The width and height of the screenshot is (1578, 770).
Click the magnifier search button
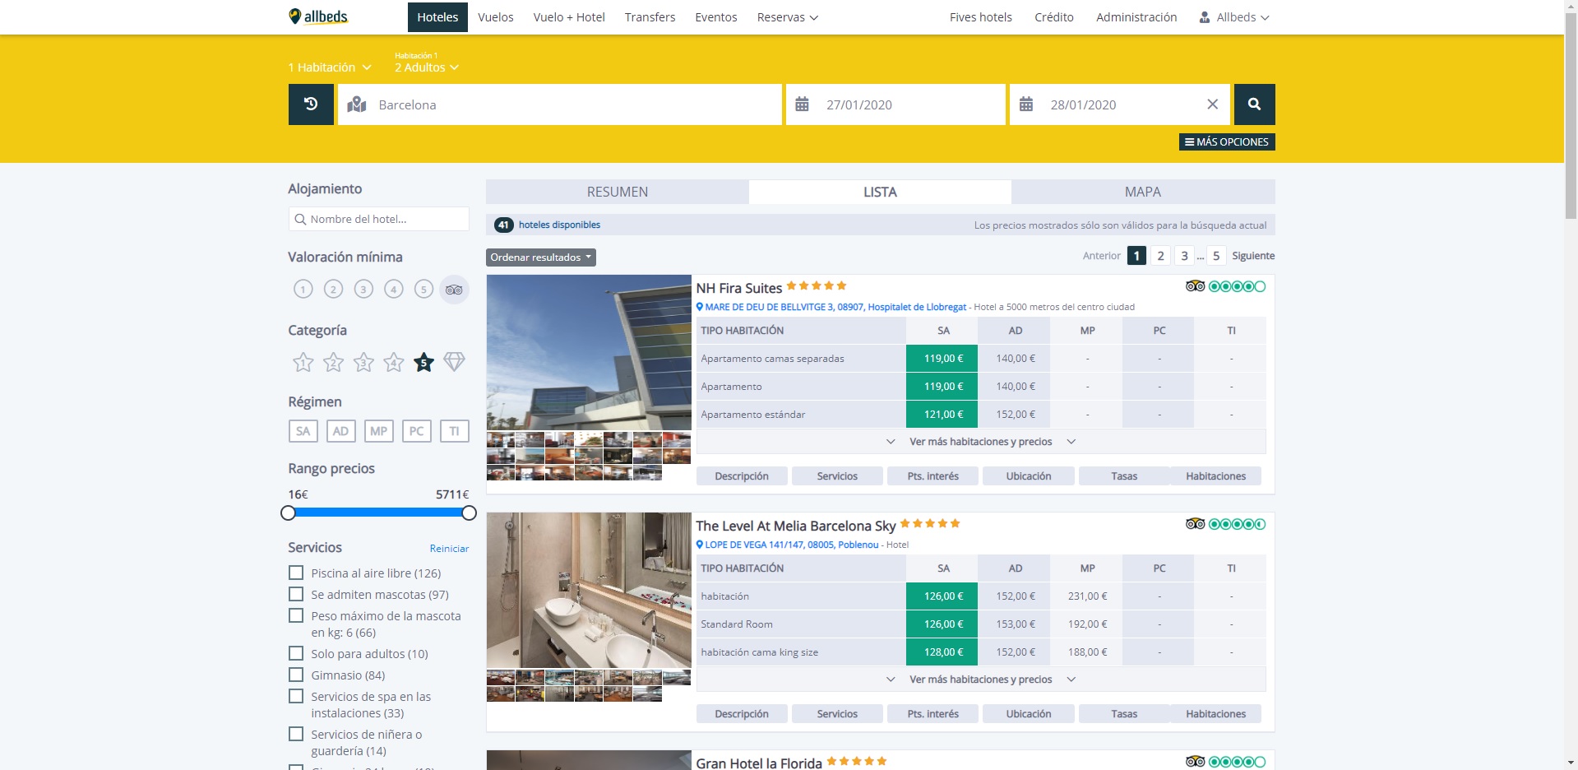pos(1254,104)
